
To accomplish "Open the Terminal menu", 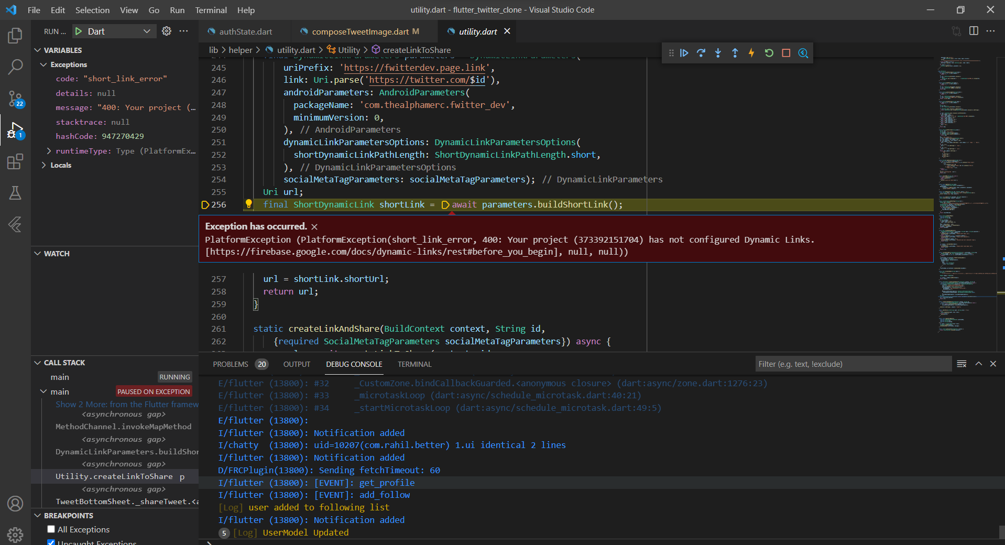I will (x=211, y=10).
